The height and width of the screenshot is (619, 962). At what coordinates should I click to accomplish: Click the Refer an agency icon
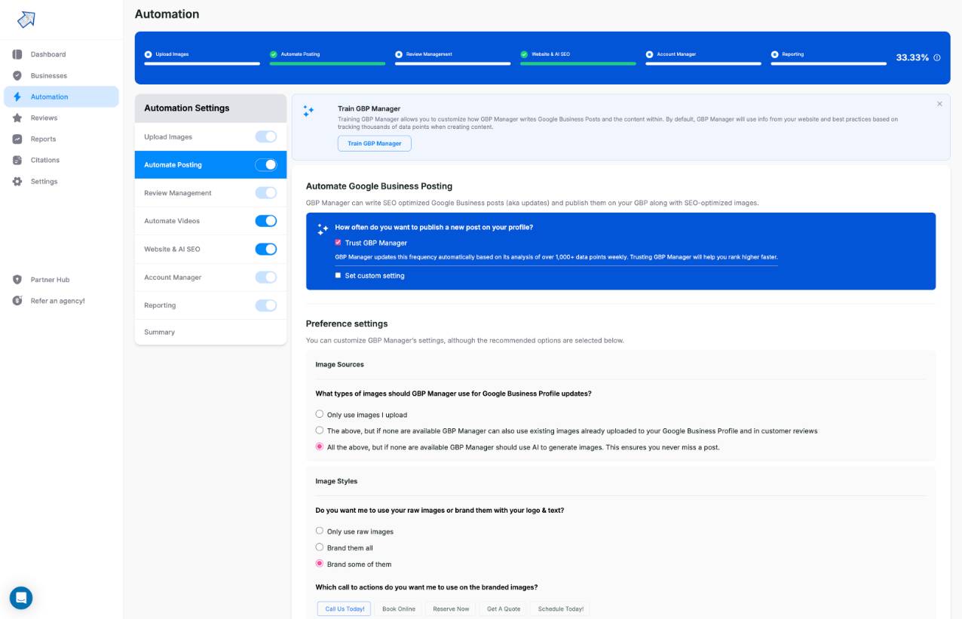coord(17,301)
